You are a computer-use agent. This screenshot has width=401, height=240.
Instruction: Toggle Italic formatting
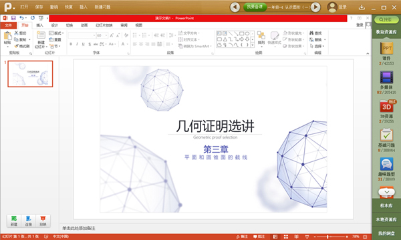pos(77,44)
